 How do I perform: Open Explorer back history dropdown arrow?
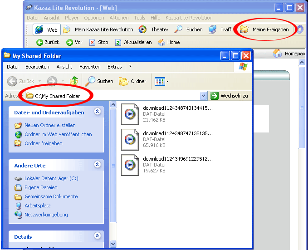39,81
